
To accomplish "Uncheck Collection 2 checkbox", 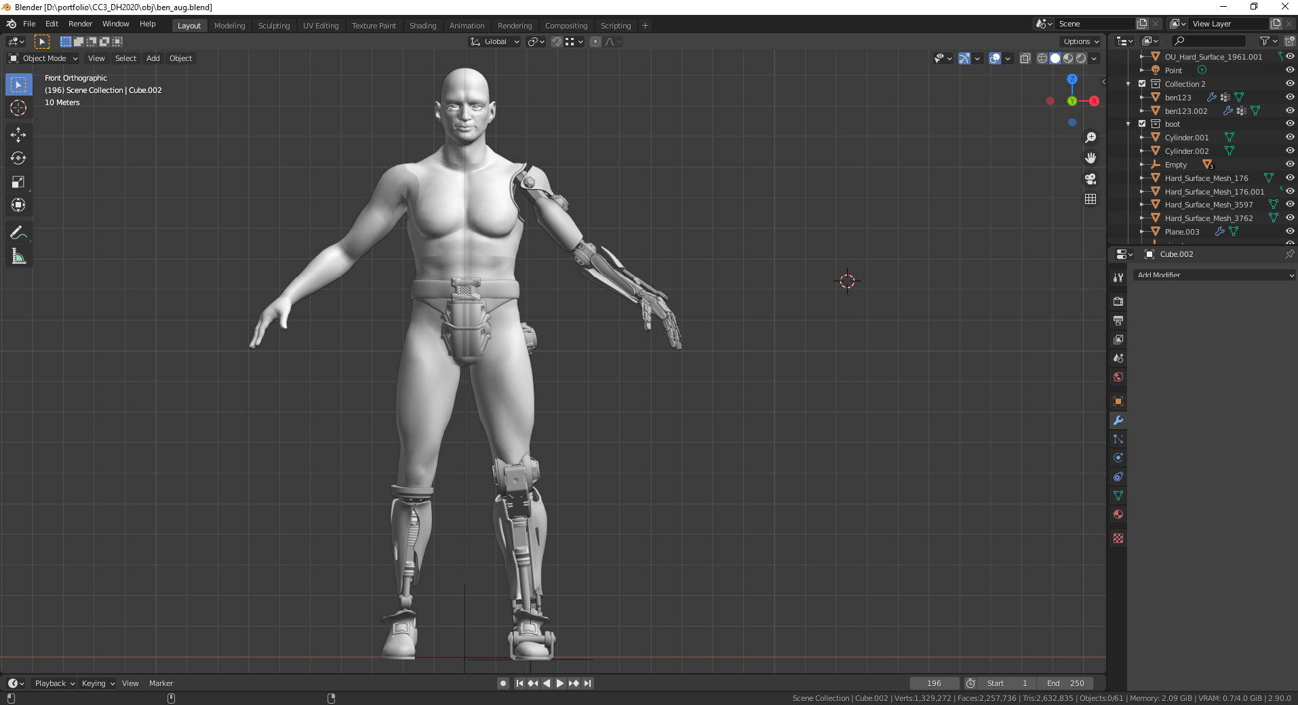I will point(1142,84).
